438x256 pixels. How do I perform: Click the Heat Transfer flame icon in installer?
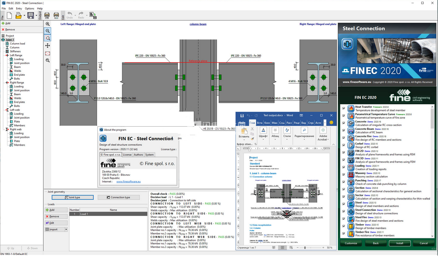[x=351, y=108]
